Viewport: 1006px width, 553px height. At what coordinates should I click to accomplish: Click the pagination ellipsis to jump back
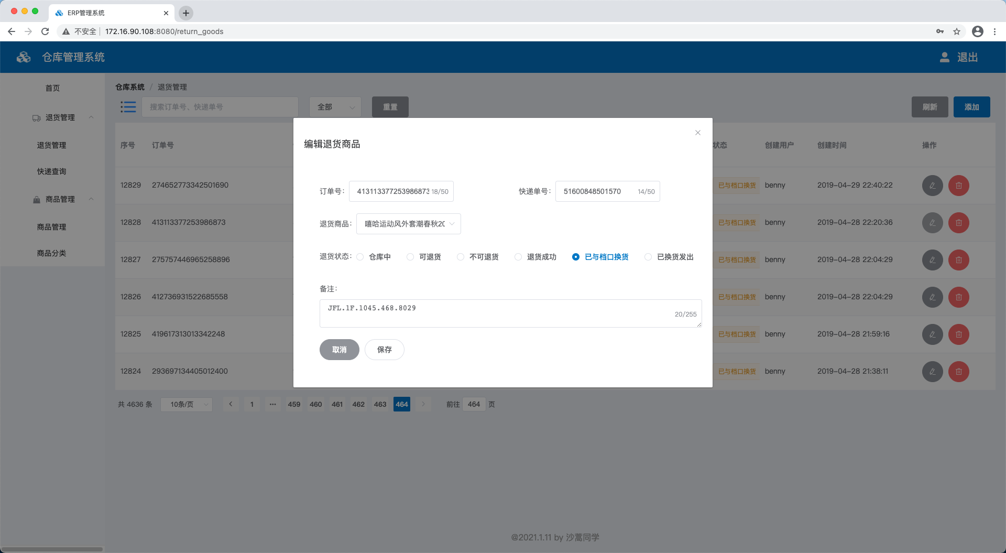(x=273, y=404)
